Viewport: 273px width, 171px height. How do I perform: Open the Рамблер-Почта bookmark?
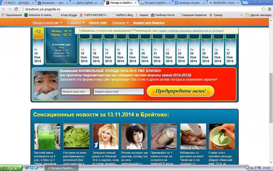163,15
